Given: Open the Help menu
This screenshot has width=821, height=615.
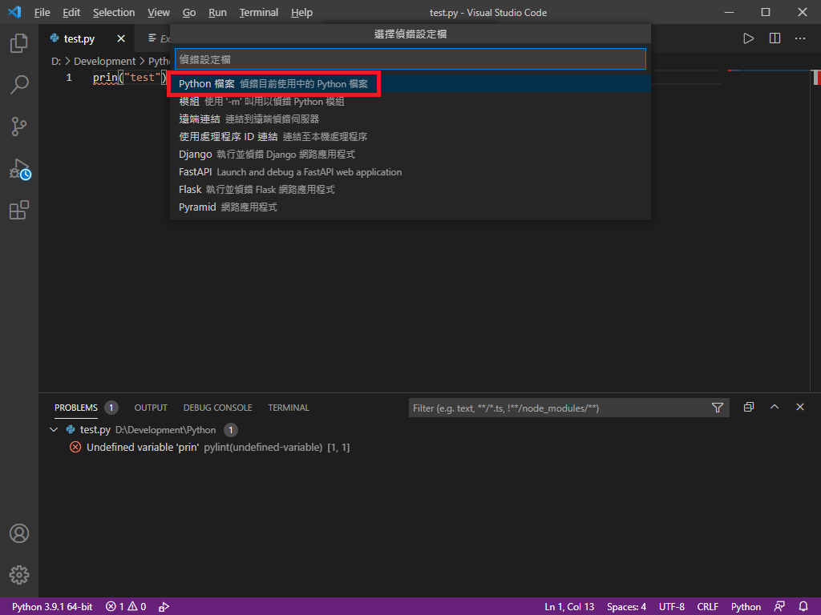Looking at the screenshot, I should [x=301, y=13].
